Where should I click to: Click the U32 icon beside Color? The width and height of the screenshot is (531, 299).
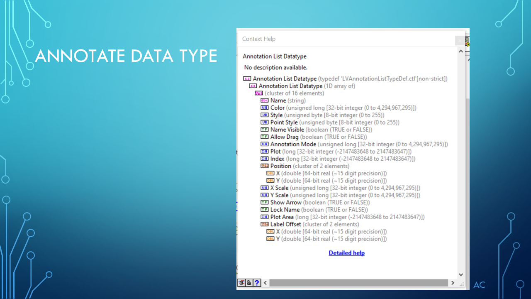point(264,108)
